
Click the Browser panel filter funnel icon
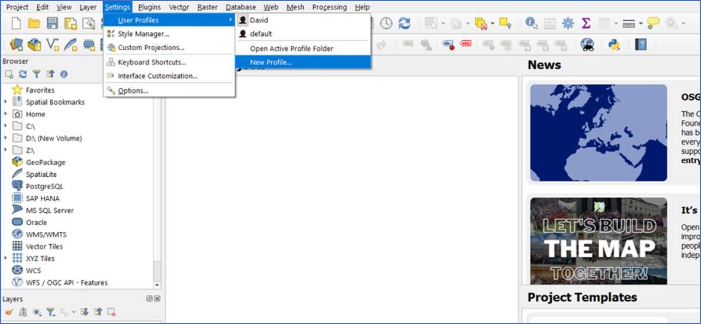(36, 74)
